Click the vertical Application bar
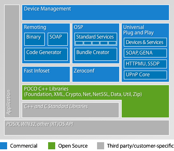174x151 pixels. tap(12, 61)
